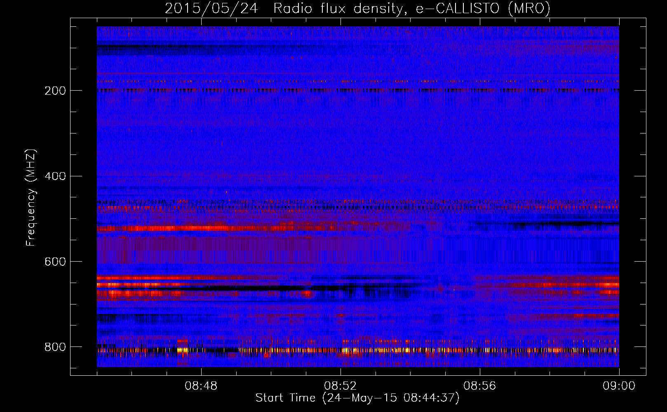The width and height of the screenshot is (667, 412).
Task: Click the 400 frequency tick label
Action: [x=55, y=176]
